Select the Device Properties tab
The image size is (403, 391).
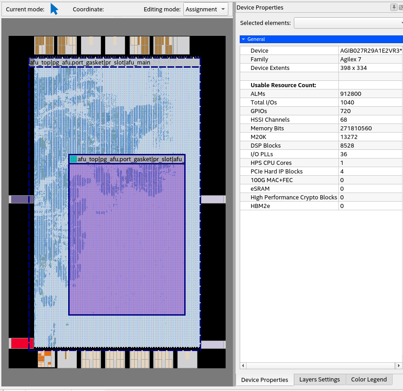pyautogui.click(x=264, y=380)
